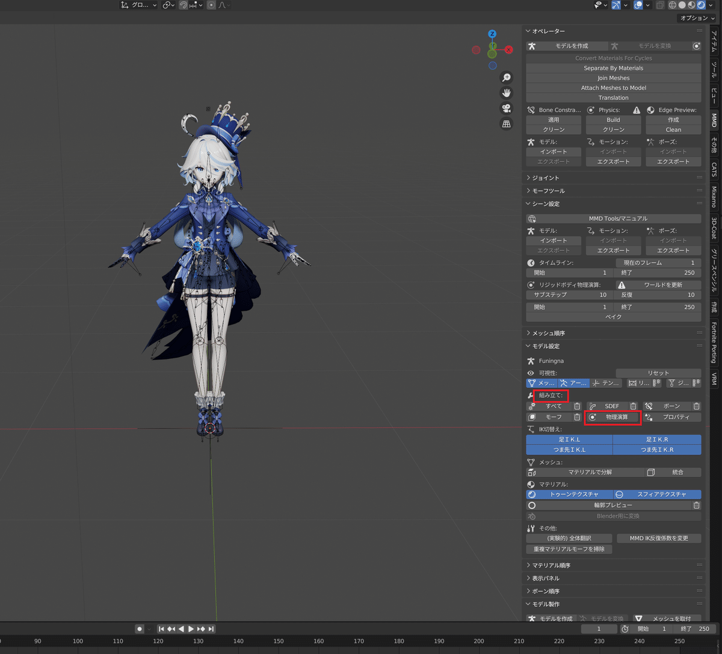This screenshot has width=722, height=654.
Task: Toggle つま先ＩＫ.R IK switch
Action: 657,450
